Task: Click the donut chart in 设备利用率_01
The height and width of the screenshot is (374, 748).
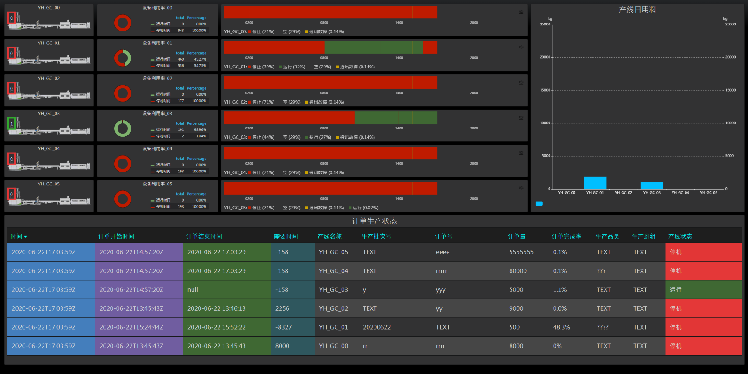Action: (123, 58)
